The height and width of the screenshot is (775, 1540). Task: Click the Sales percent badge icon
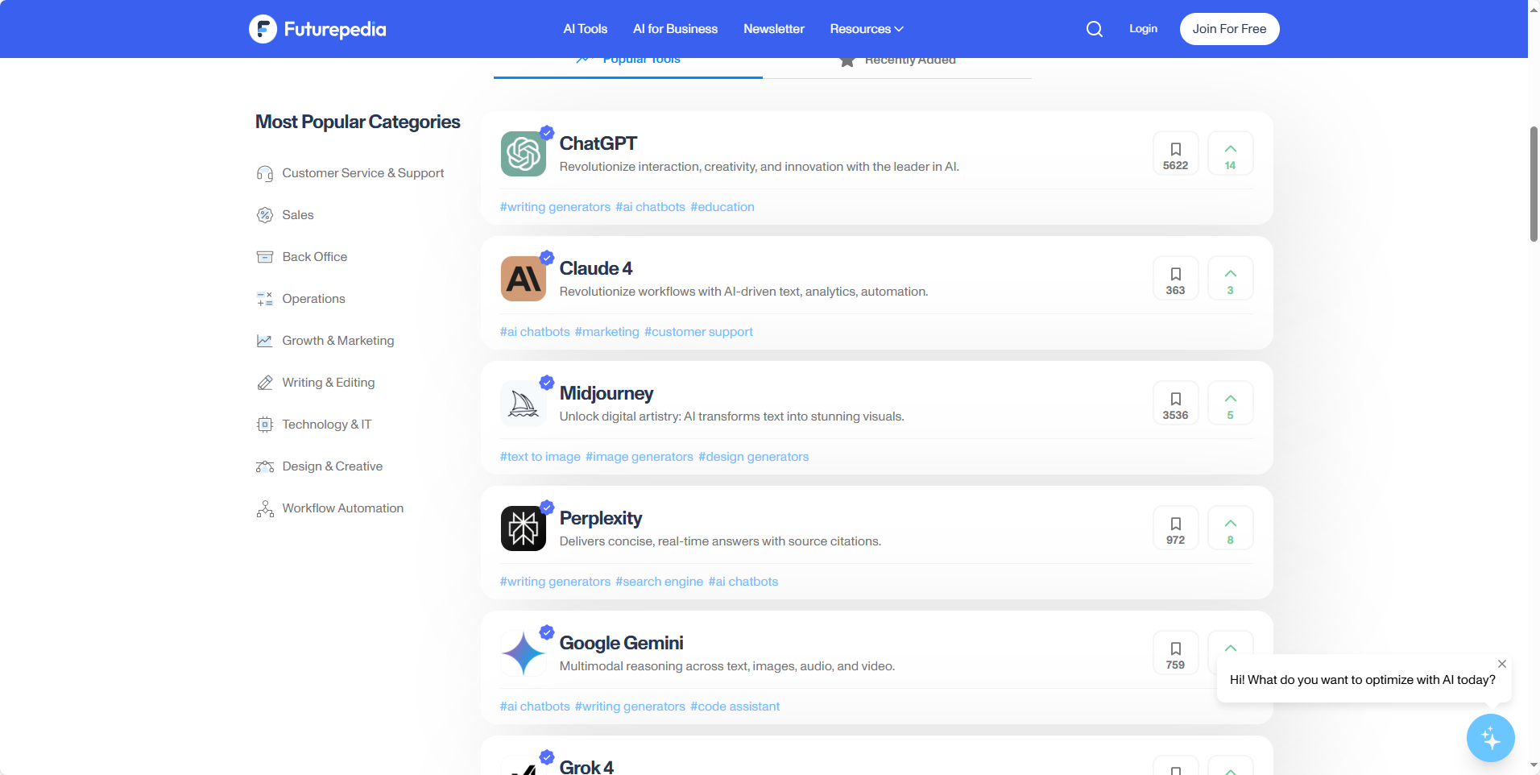pos(265,215)
